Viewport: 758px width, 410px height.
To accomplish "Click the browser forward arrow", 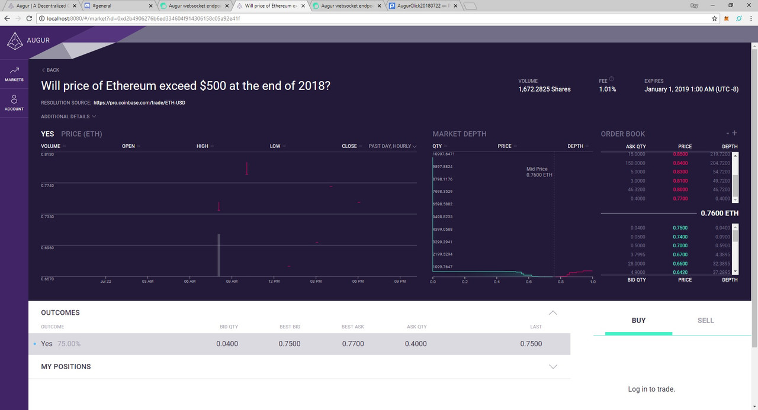I will (19, 18).
